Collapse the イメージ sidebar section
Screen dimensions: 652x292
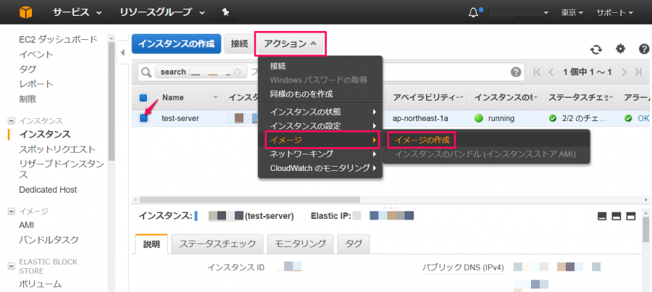click(11, 212)
